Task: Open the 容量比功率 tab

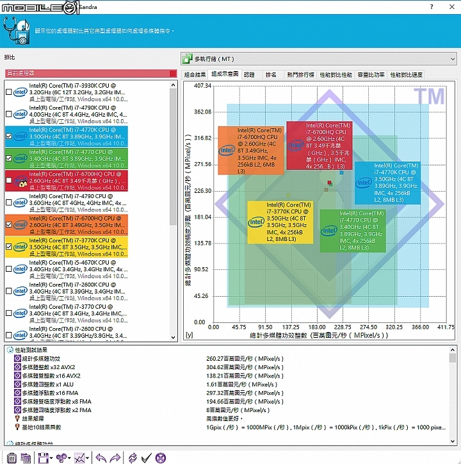Action: 371,74
